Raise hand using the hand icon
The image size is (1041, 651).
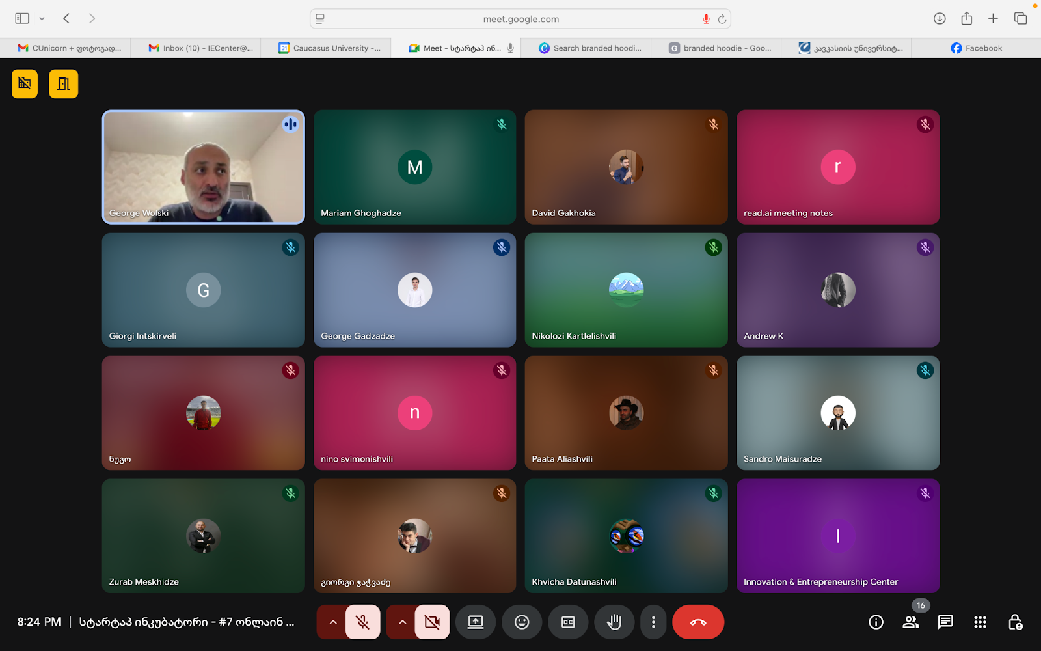tap(614, 622)
